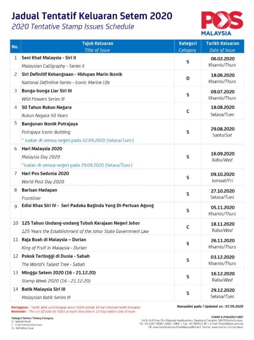
Task: Click the 'Raja Buah di Malaysia – Durian' title
Action: pyautogui.click(x=54, y=239)
